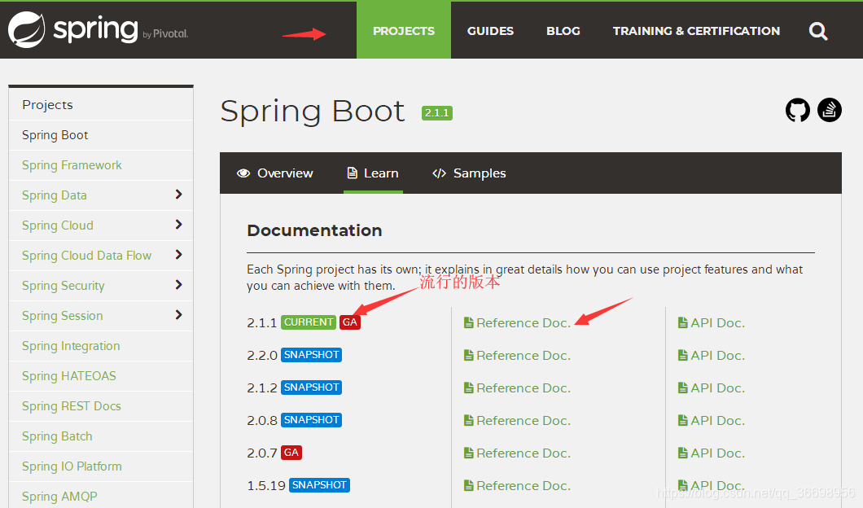Click the Documentation heading
Viewport: 863px width, 508px height.
(x=314, y=230)
